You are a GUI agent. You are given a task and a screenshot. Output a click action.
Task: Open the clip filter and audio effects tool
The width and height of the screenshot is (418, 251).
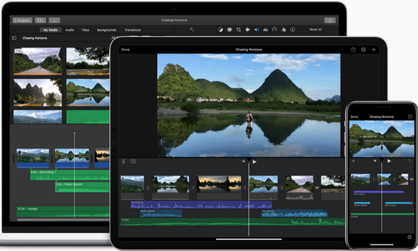(x=283, y=30)
